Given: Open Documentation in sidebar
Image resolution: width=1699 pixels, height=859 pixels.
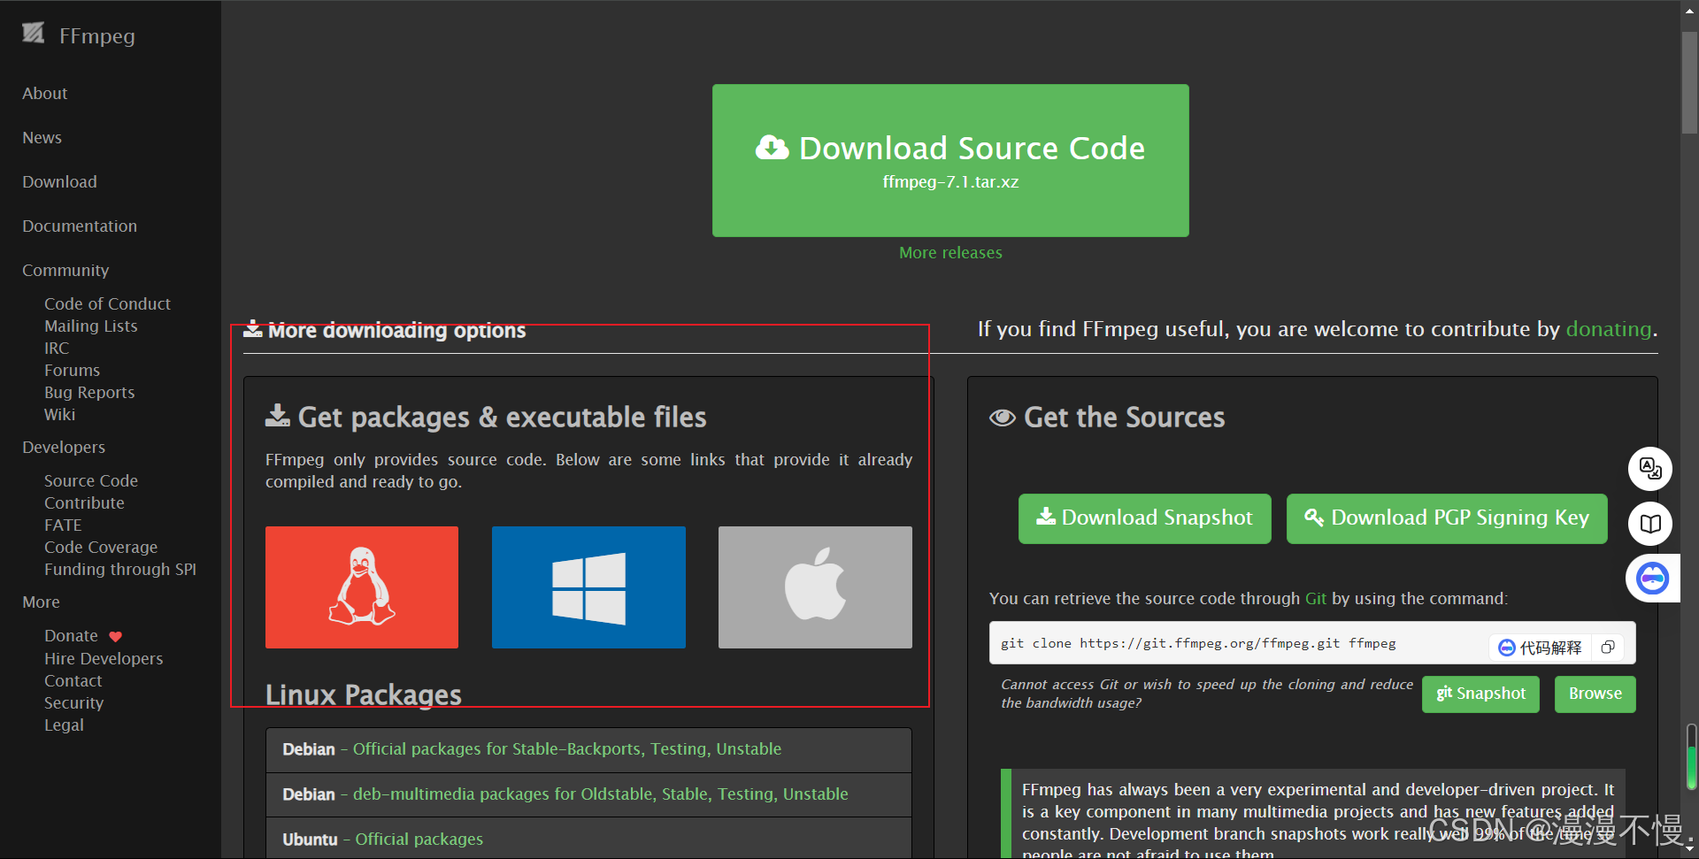Looking at the screenshot, I should [x=80, y=226].
